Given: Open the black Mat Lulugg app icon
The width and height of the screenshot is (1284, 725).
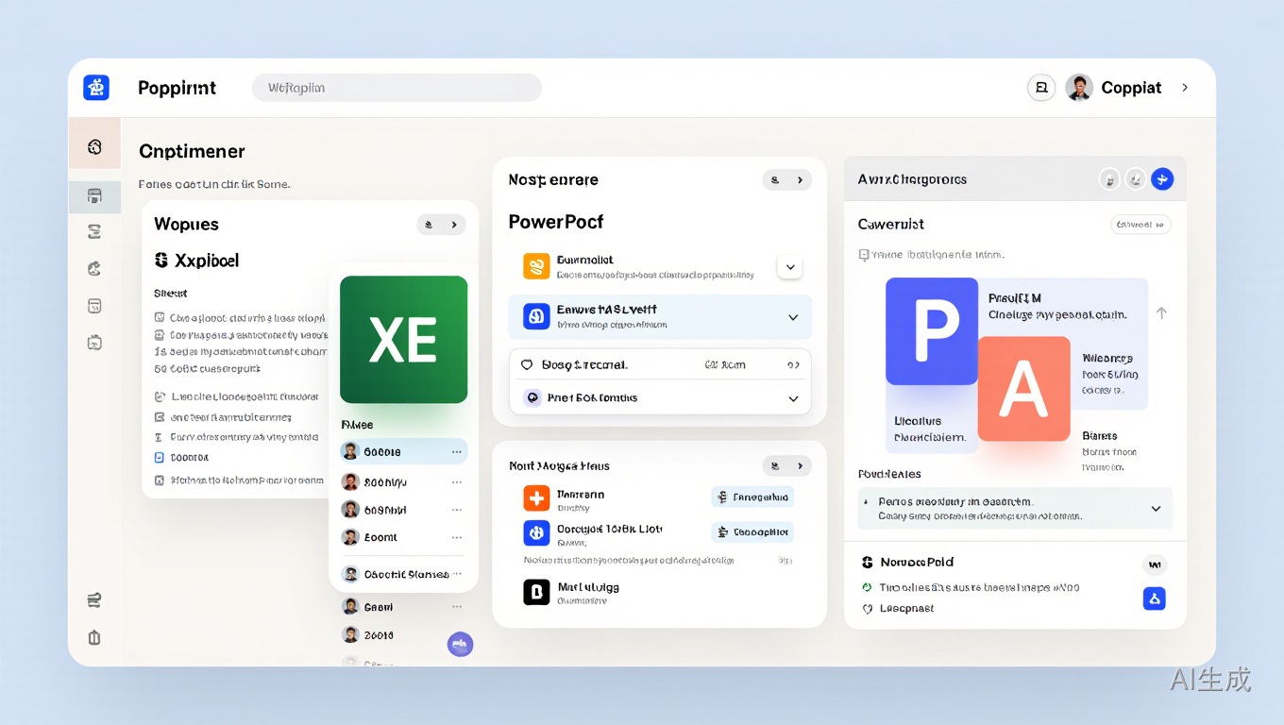Looking at the screenshot, I should click(536, 592).
